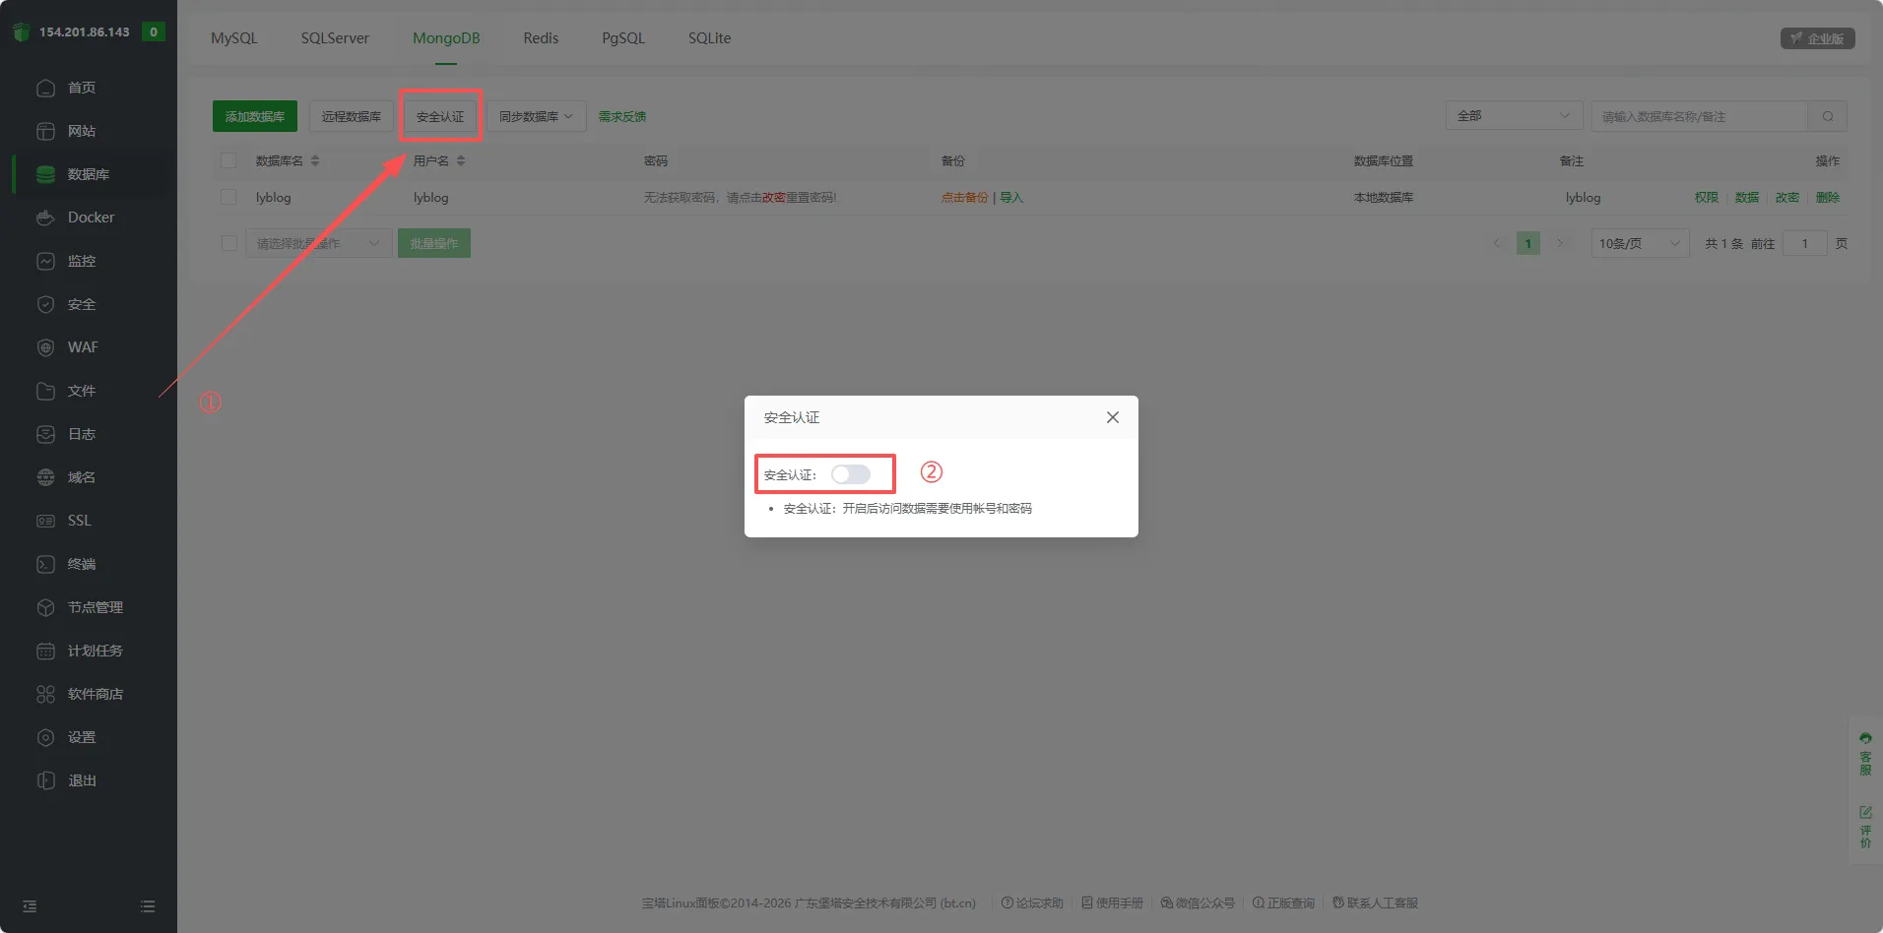
Task: Click the delete link for lyblog
Action: 1827,197
